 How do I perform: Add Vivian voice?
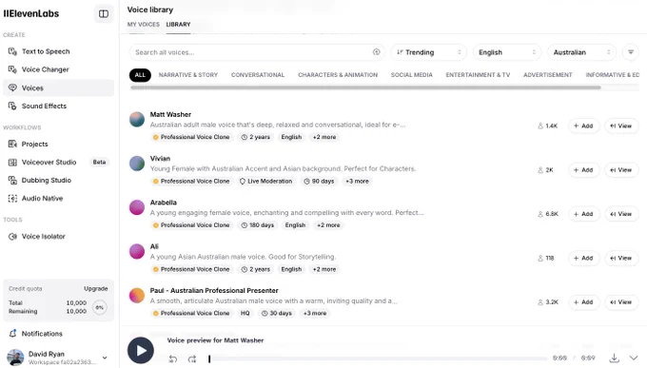click(583, 170)
